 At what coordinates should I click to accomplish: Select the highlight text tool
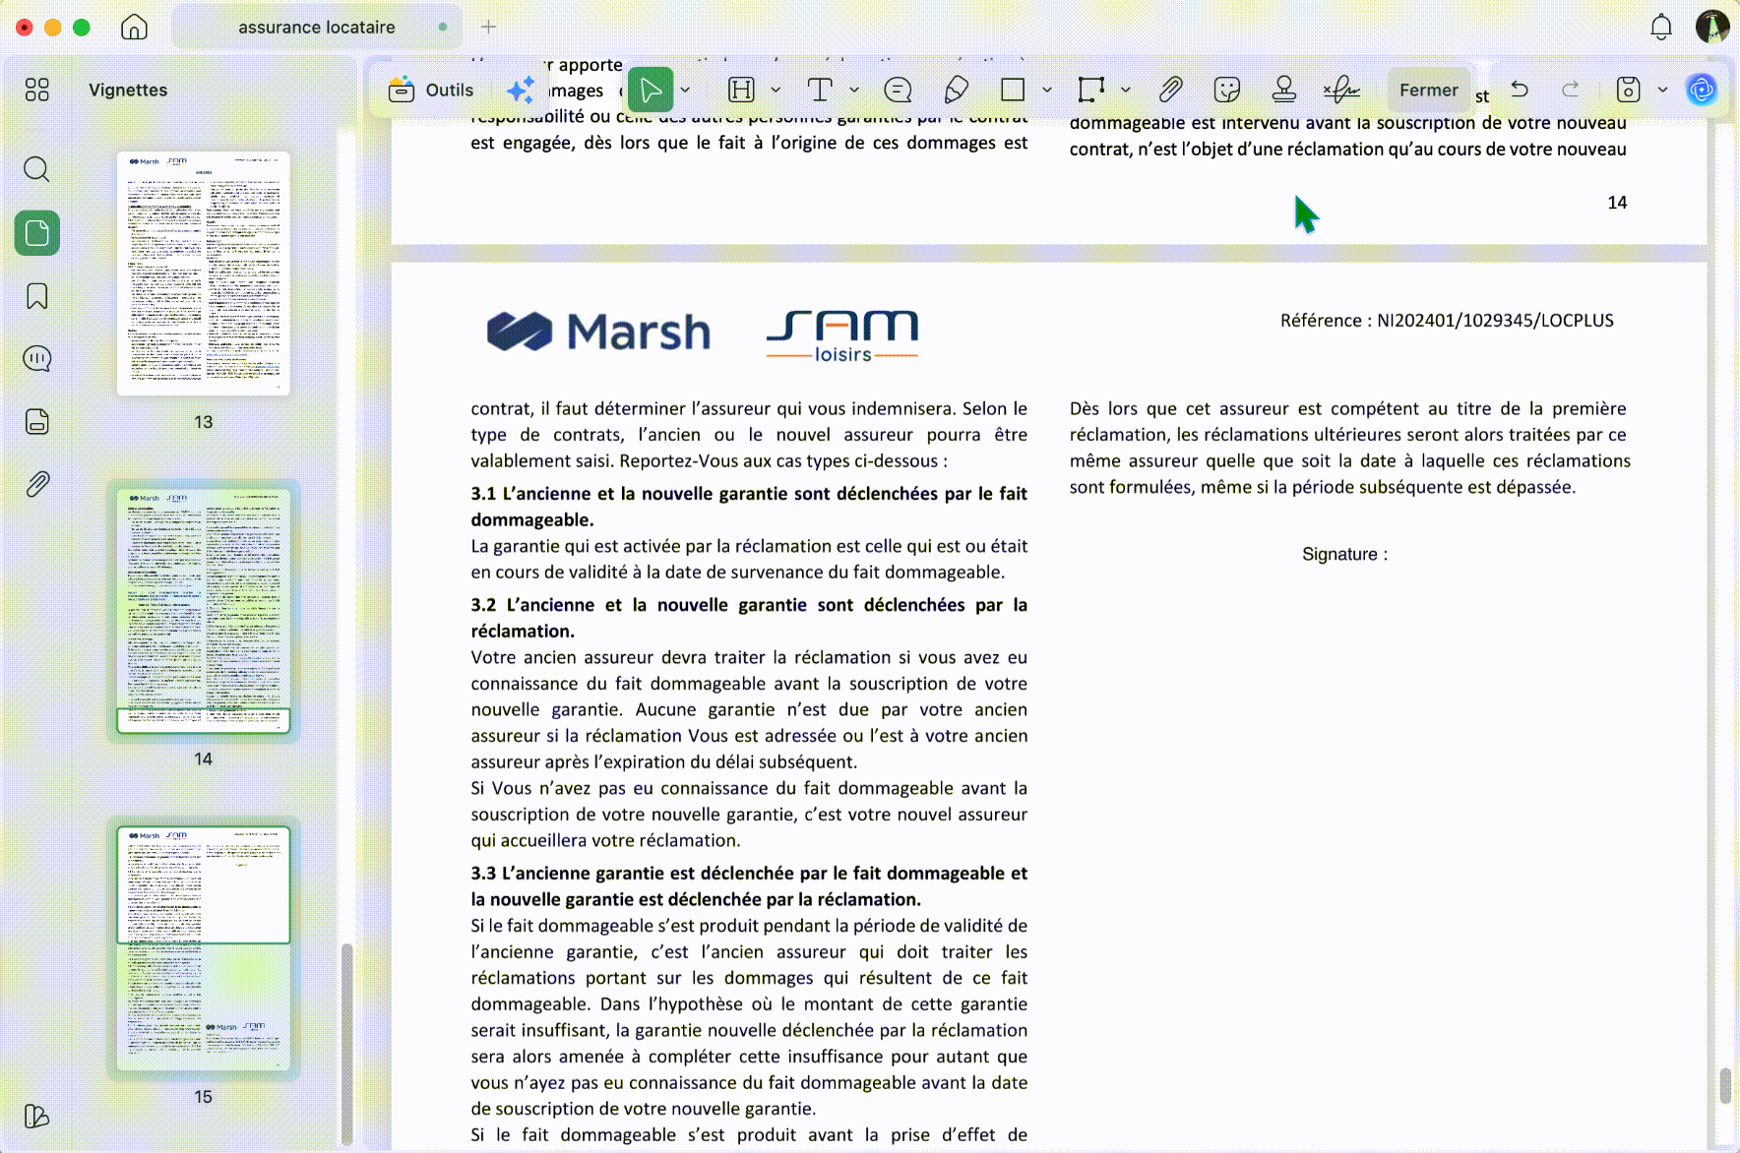coord(741,90)
